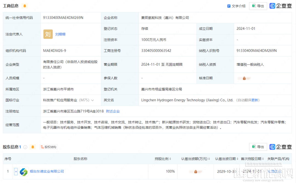Click the 企查查 logo in 工商信息 header
Viewport: 296px width, 183px height.
[x=281, y=6]
